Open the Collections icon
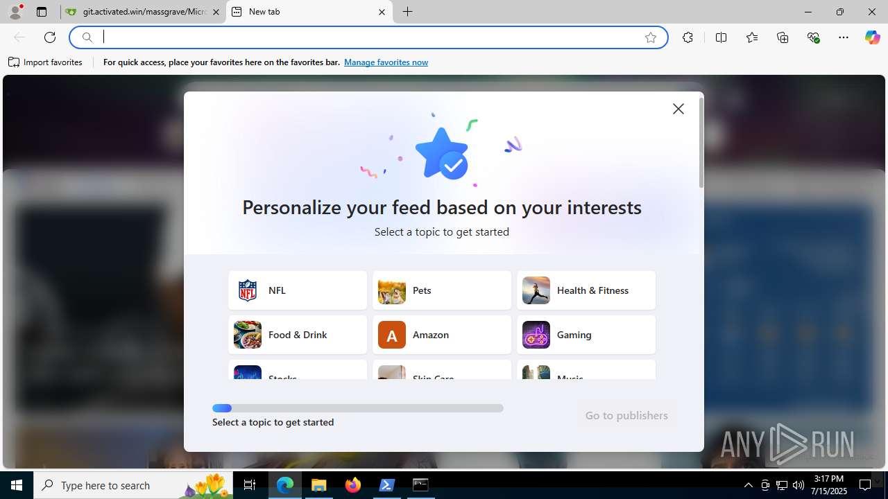This screenshot has width=888, height=499. [x=783, y=37]
